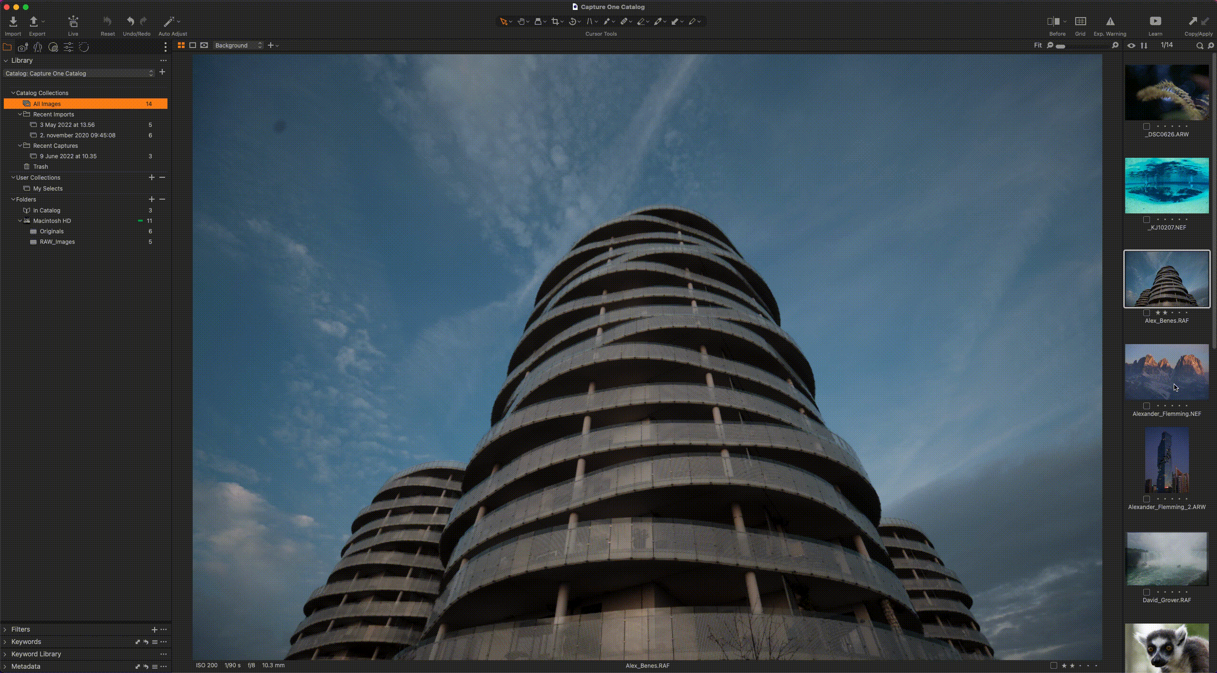Select the Draw Mask brush tool
Image resolution: width=1217 pixels, height=673 pixels.
point(607,21)
